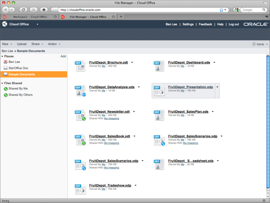Open the FruitDepot_S...eadsheet.ods file icon

coord(159,164)
